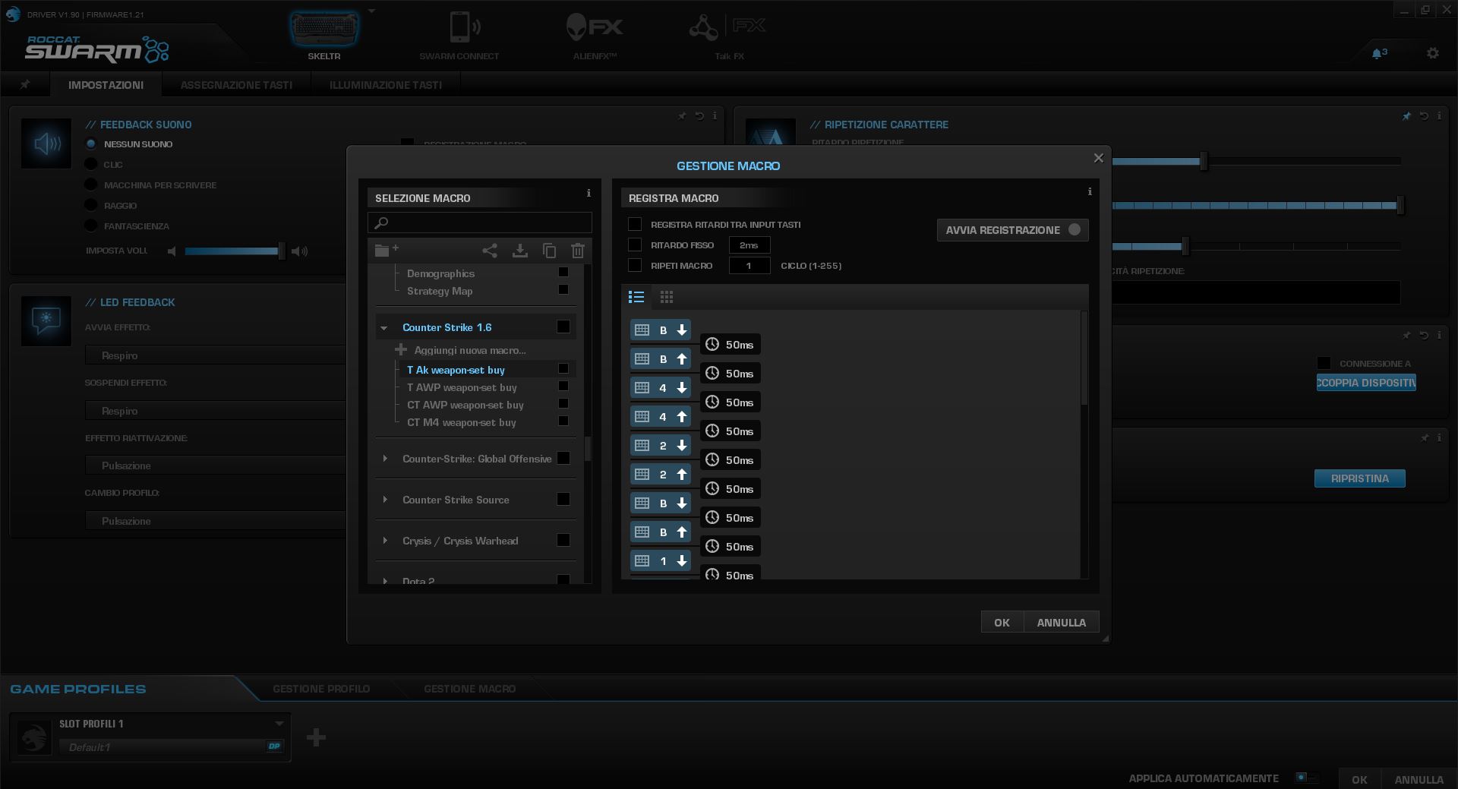The width and height of the screenshot is (1458, 789).
Task: Open the Assegnazione Tasti tab
Action: click(236, 85)
